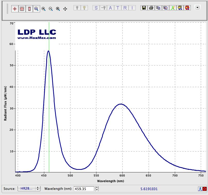Image resolution: width=208 pixels, height=195 pixels.
Task: Open the toolbar overflow dropdown arrow
Action: [197, 7]
